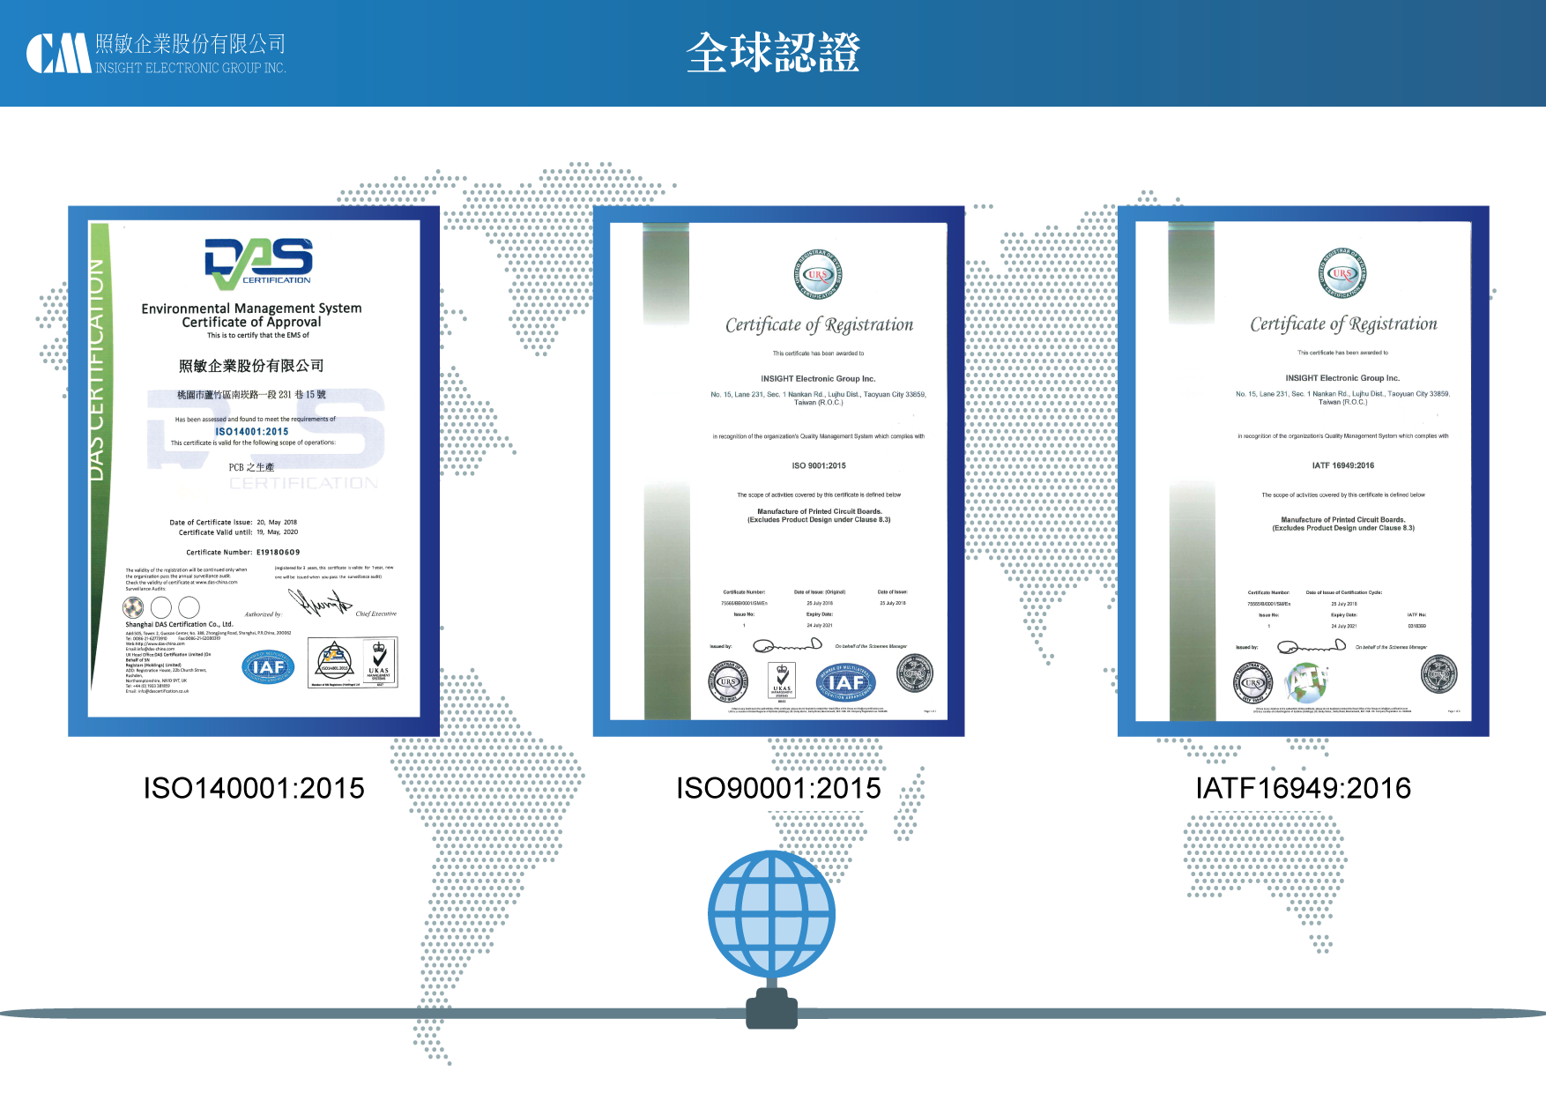This screenshot has height=1093, width=1546.
Task: Click 'INSIGHT Electronic Group Inc.' on IATF certificate
Action: [x=1342, y=378]
